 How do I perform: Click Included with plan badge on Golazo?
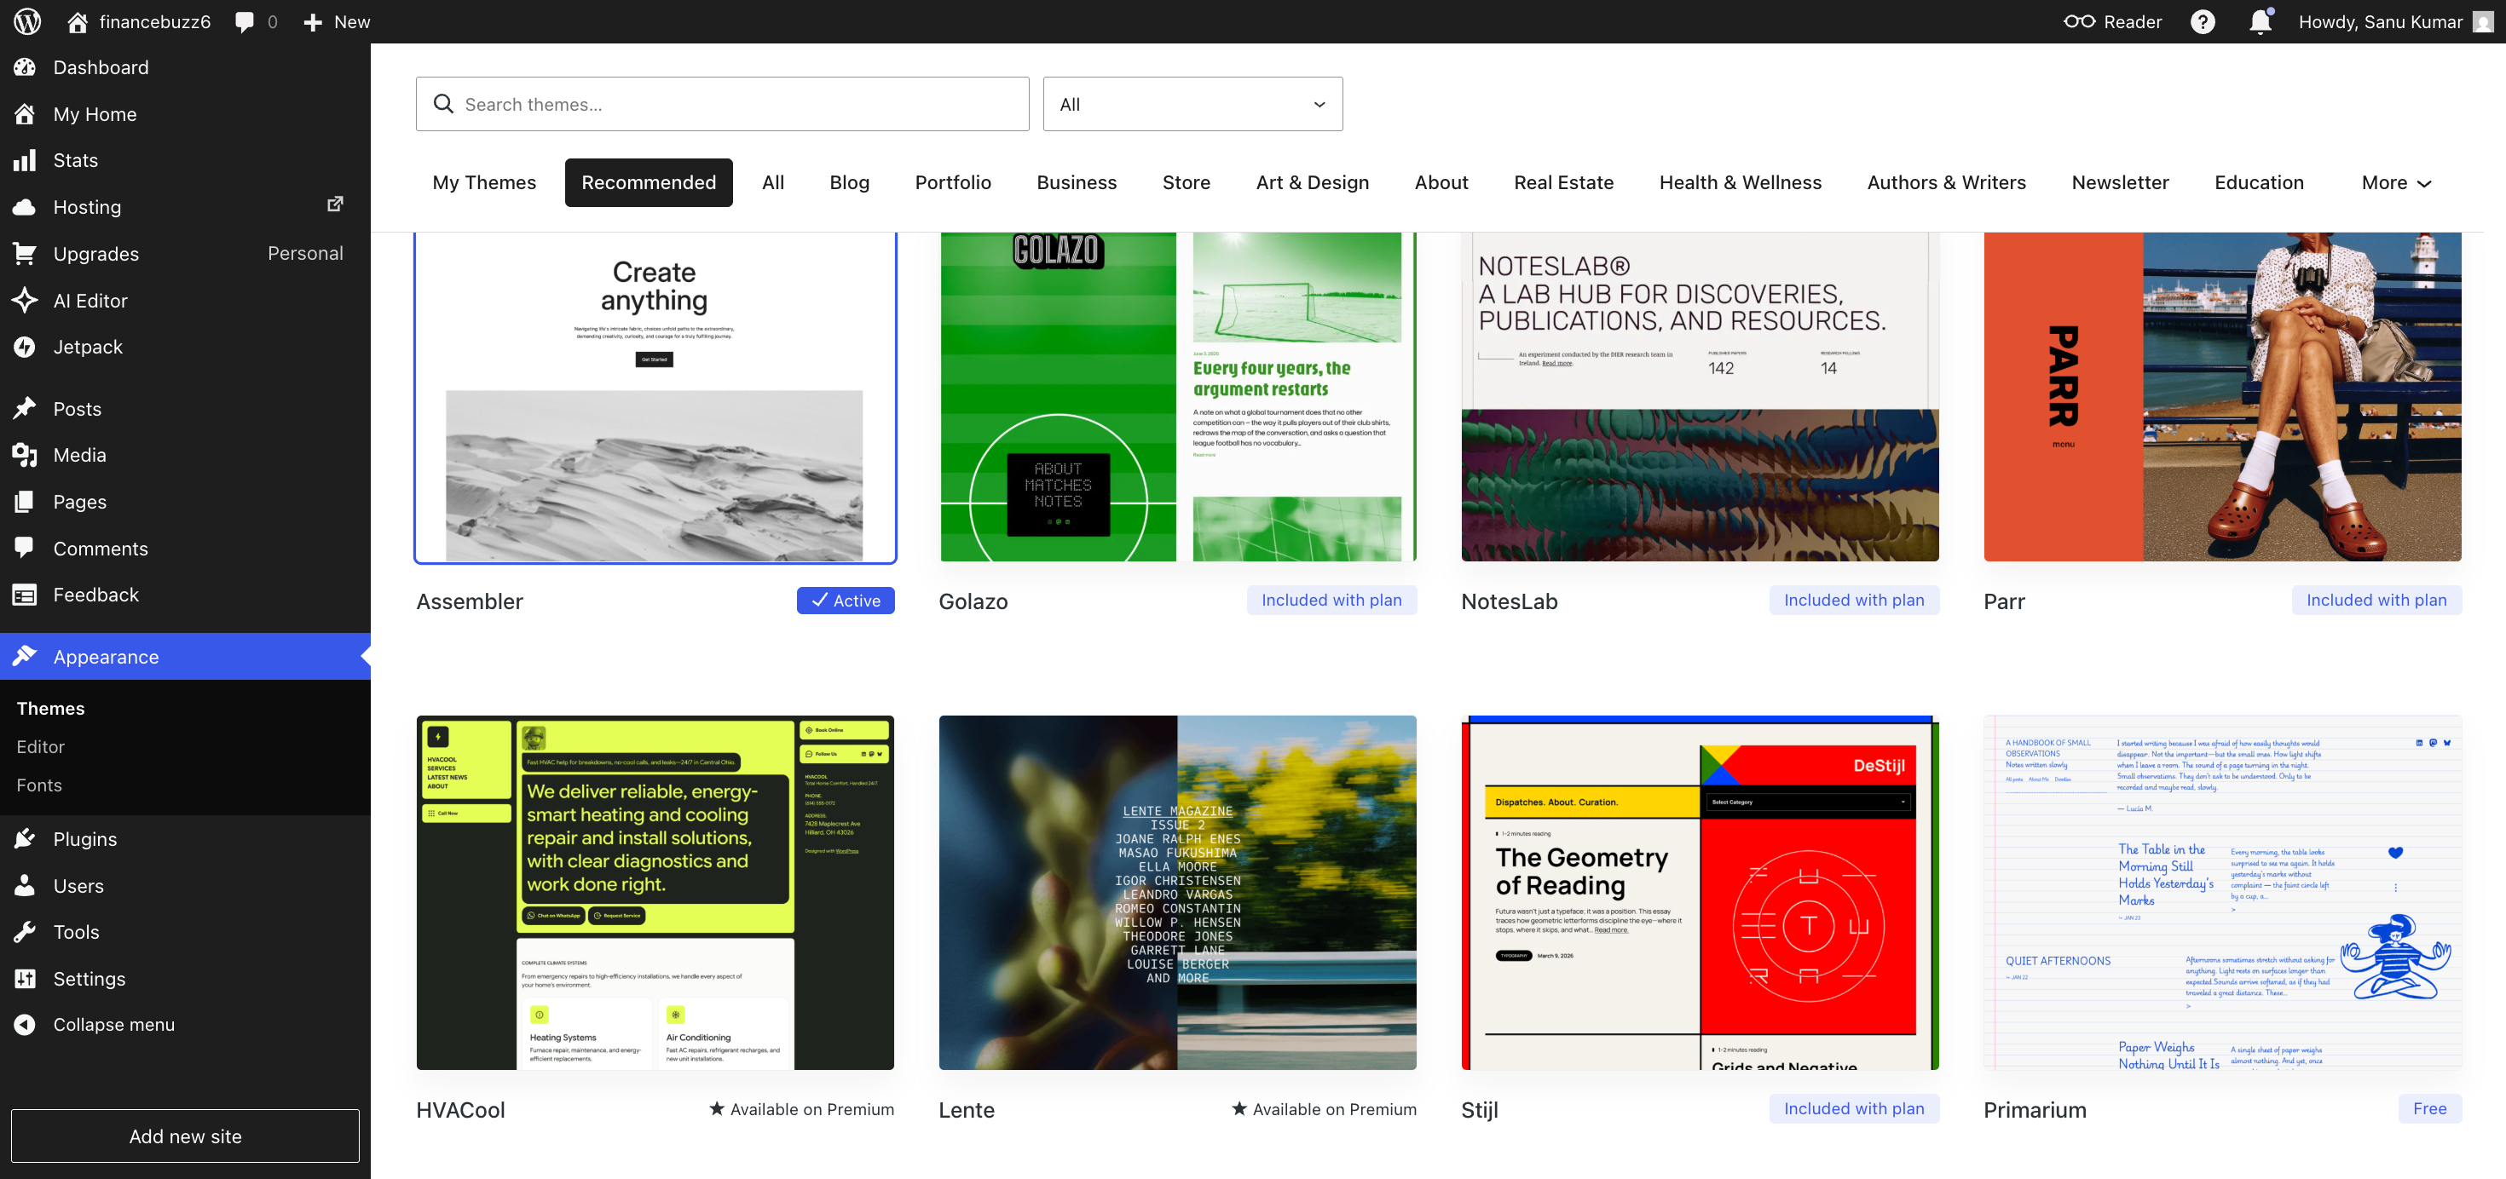(1331, 601)
